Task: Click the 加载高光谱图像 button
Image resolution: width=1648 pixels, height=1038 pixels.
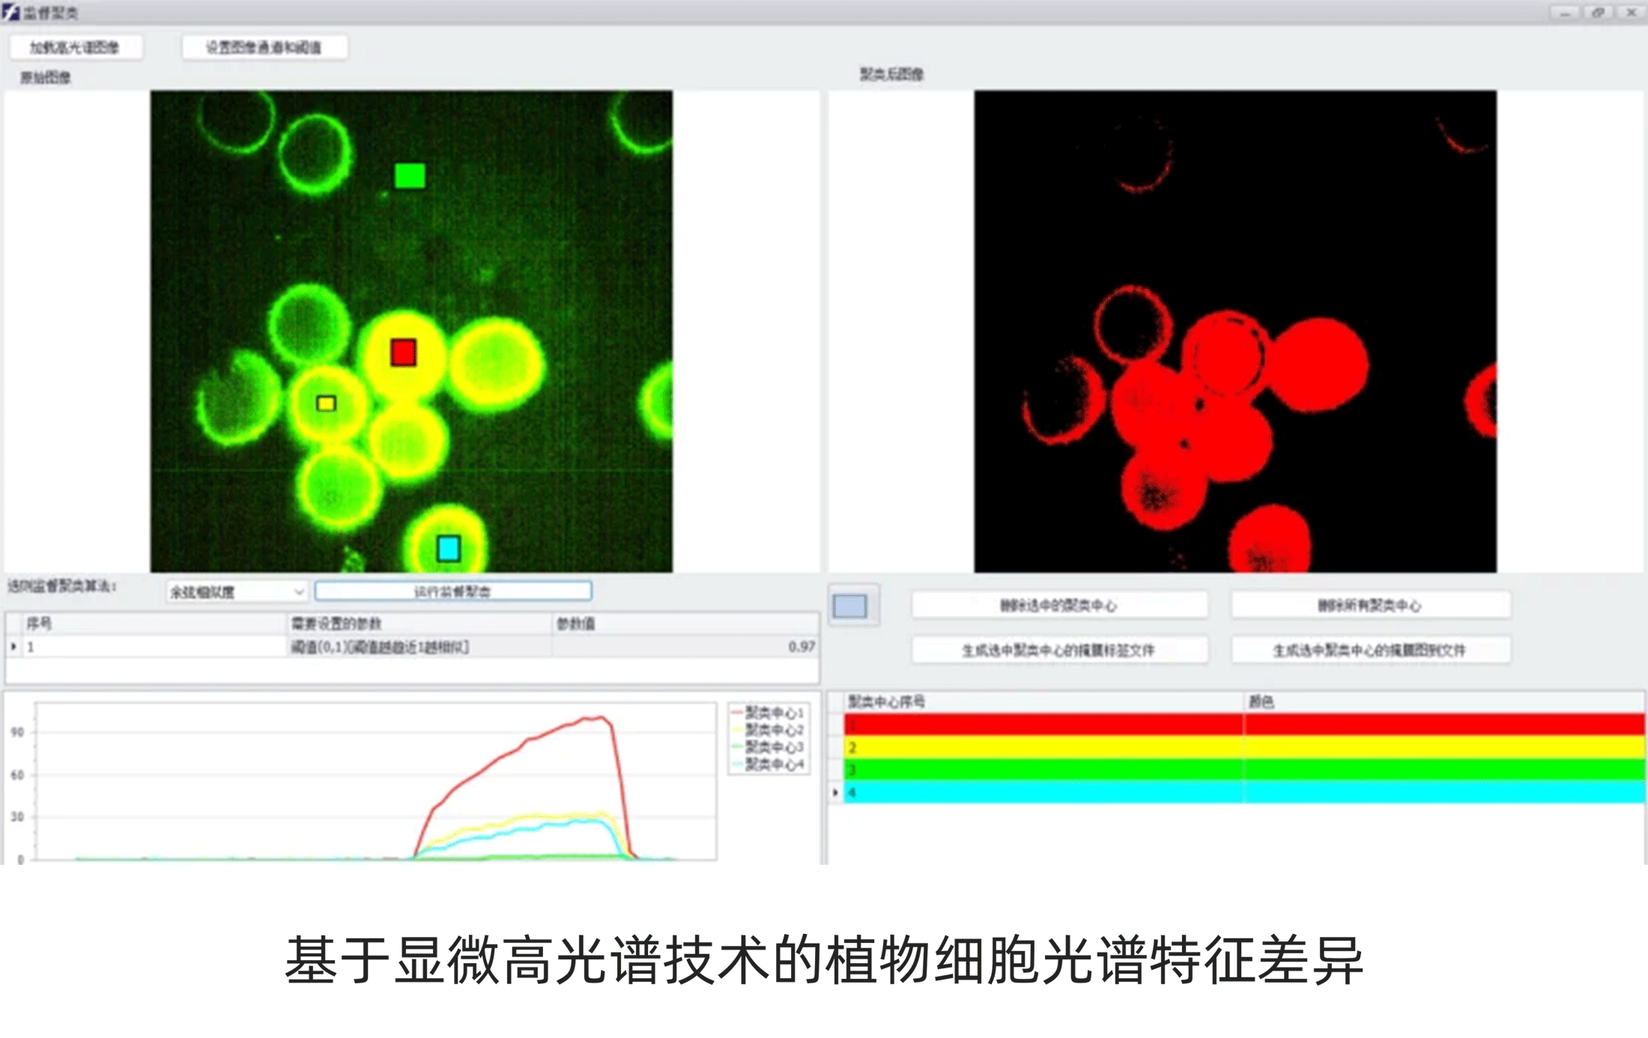Action: click(75, 47)
